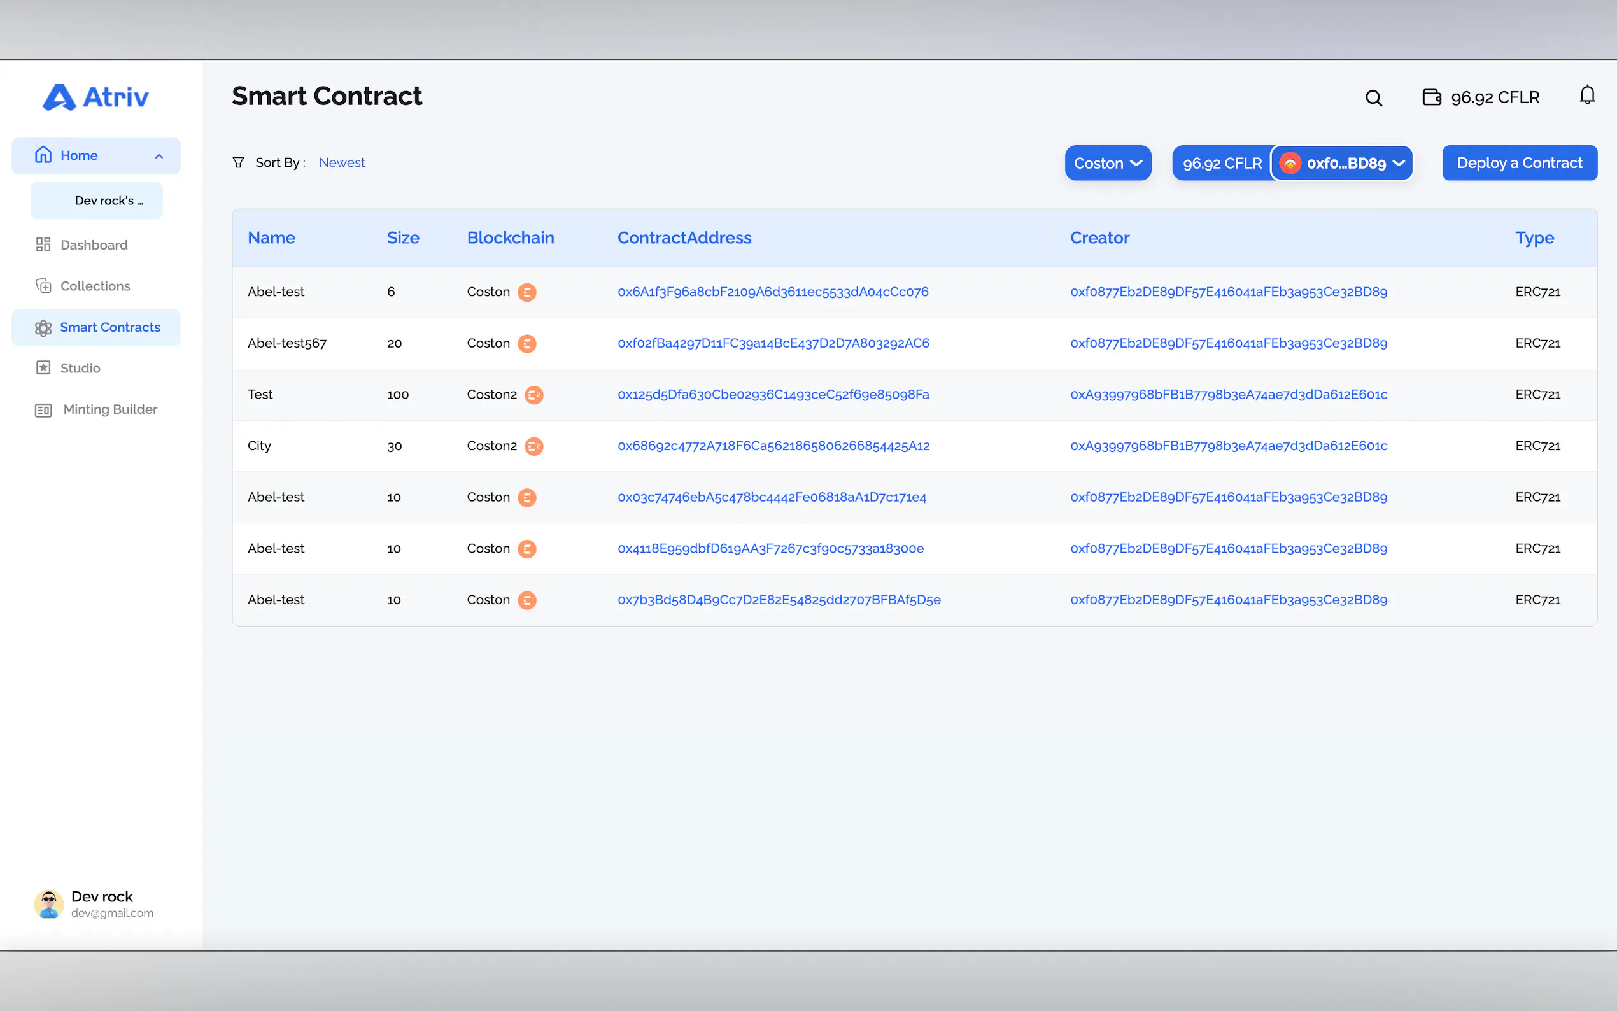Click the Size column header
Viewport: 1617px width, 1011px height.
[402, 238]
